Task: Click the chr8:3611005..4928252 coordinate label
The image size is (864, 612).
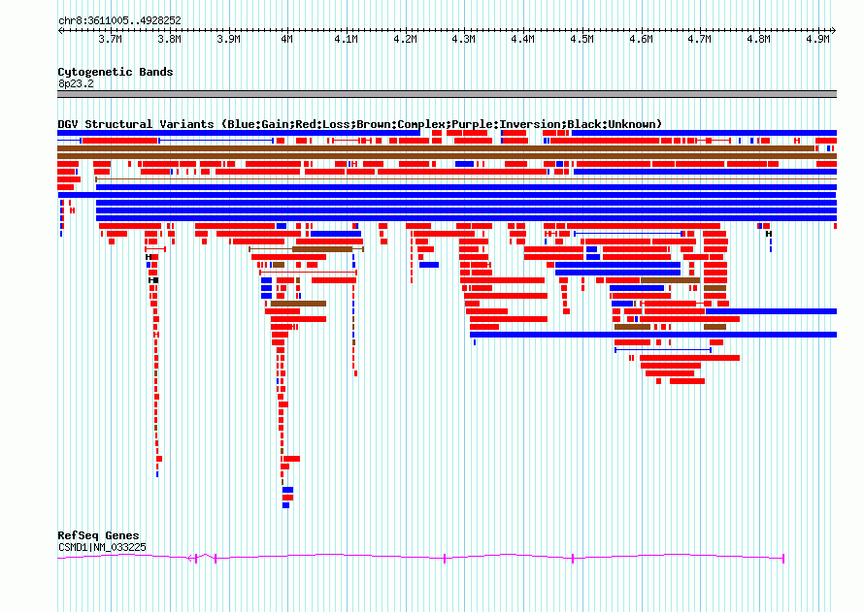Action: pos(119,21)
